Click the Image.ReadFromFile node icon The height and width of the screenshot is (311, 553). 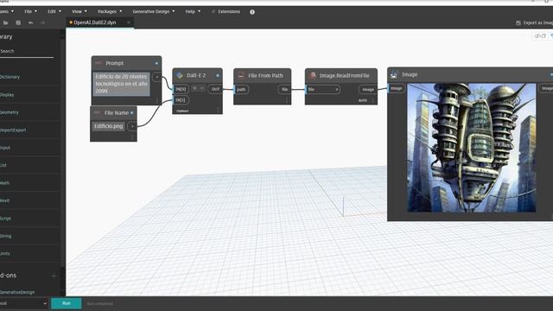(x=313, y=75)
